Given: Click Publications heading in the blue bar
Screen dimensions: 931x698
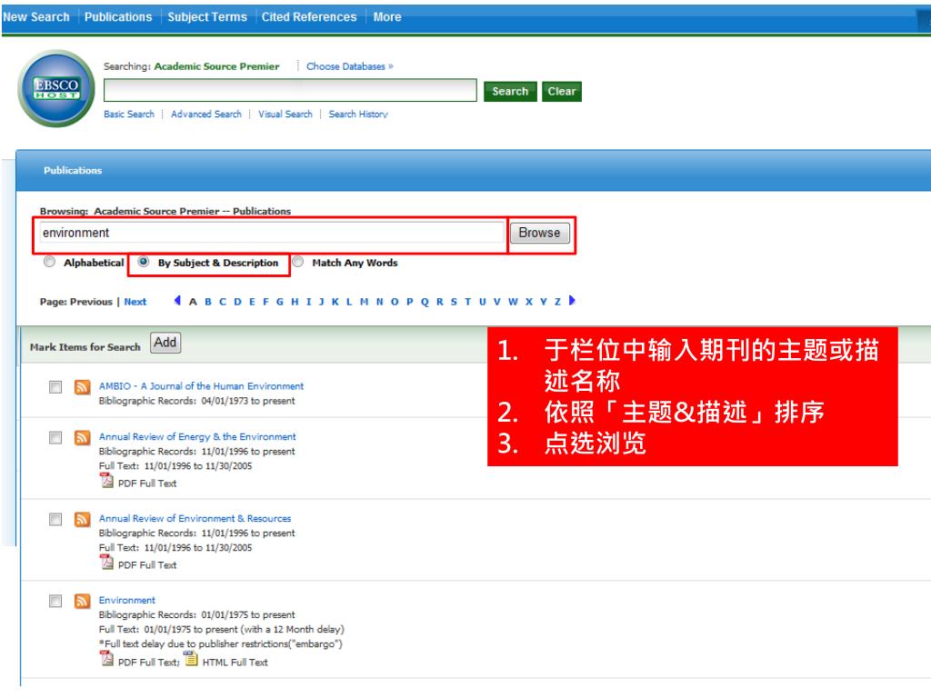Looking at the screenshot, I should point(73,170).
